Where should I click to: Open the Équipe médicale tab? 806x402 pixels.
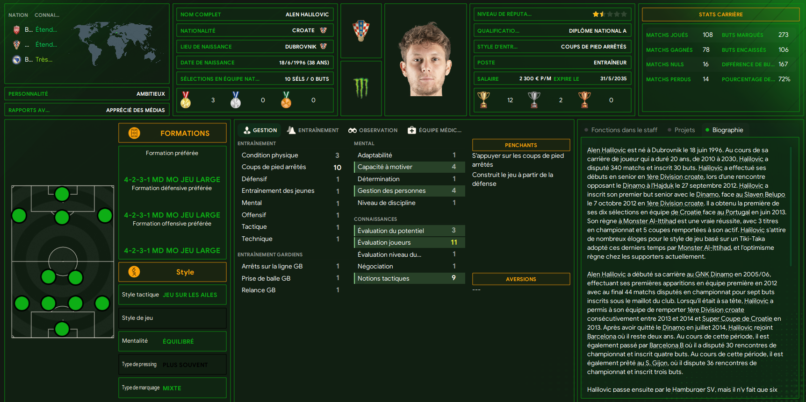pos(434,130)
